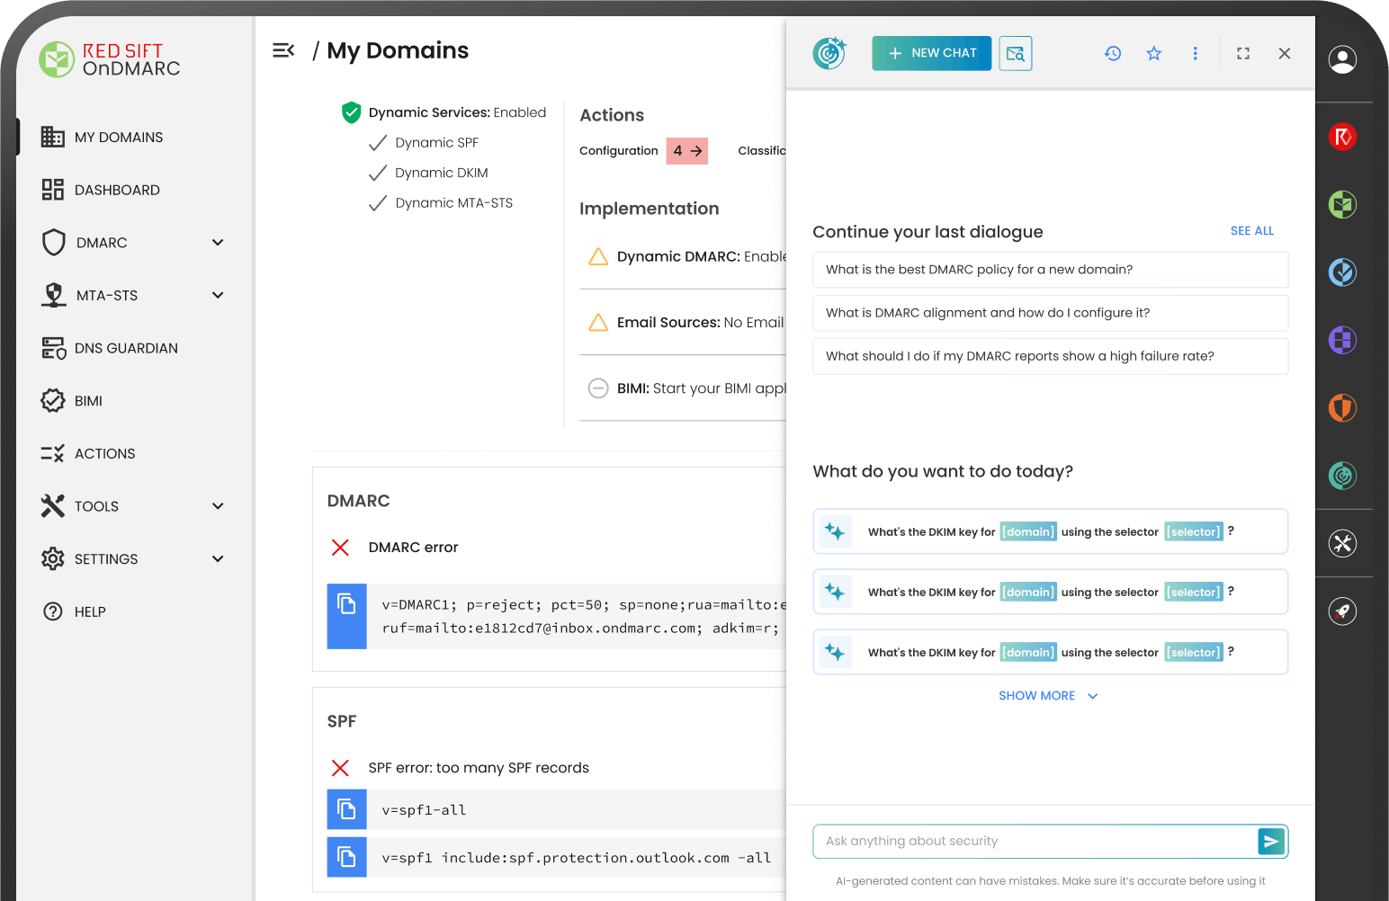
Task: Select the second DKIM key prompt suggestion
Action: pos(1051,592)
